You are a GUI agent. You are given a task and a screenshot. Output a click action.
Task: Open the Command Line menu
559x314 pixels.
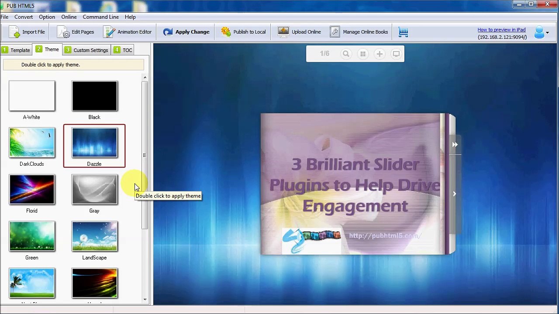click(x=101, y=17)
